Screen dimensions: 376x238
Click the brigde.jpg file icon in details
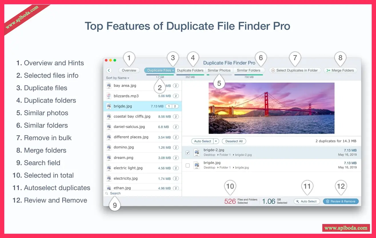(197, 165)
